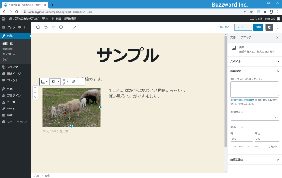
Task: Click the right-side image resize handle
Action: click(x=101, y=107)
